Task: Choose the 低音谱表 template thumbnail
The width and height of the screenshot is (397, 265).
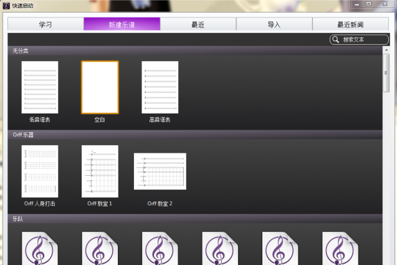Action: coord(40,87)
